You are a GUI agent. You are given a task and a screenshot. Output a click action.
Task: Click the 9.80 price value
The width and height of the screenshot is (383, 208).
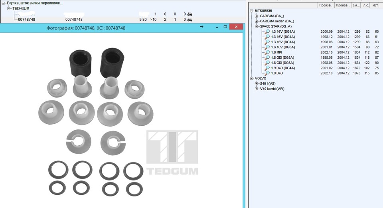point(143,20)
